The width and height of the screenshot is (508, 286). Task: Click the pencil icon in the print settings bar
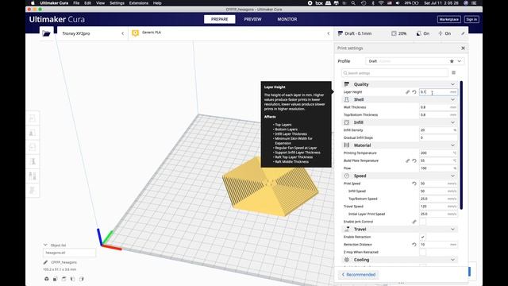(x=463, y=33)
